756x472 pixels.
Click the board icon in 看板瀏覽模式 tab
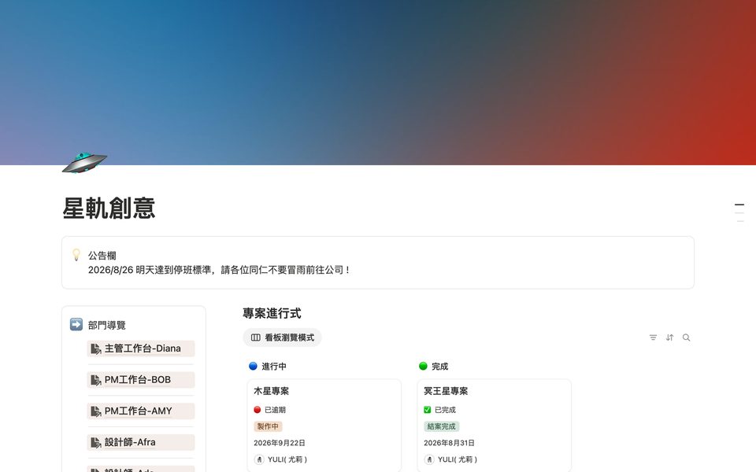(255, 337)
